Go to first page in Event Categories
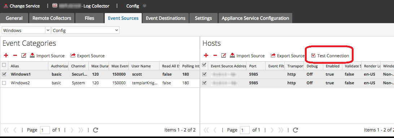The width and height of the screenshot is (394, 138). tap(6, 130)
